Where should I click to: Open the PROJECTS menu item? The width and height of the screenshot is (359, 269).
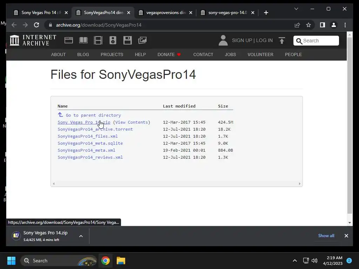[x=112, y=54]
